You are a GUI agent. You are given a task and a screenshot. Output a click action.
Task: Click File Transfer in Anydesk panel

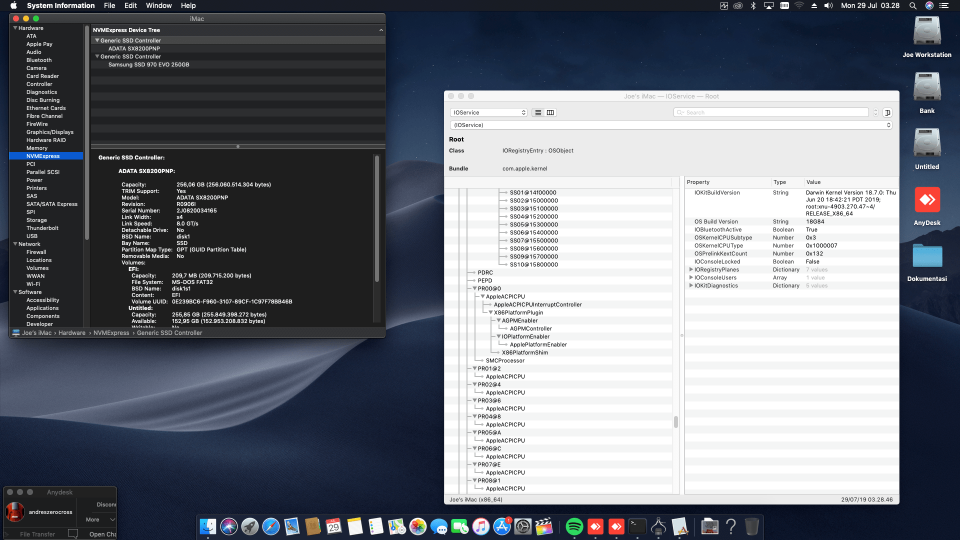click(x=37, y=534)
